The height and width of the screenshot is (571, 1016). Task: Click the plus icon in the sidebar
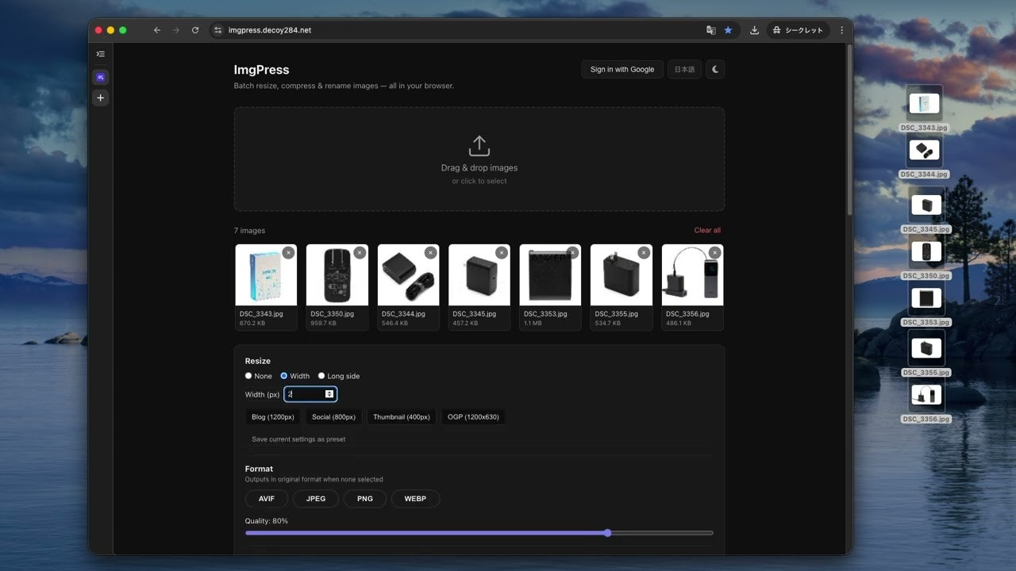[x=100, y=98]
